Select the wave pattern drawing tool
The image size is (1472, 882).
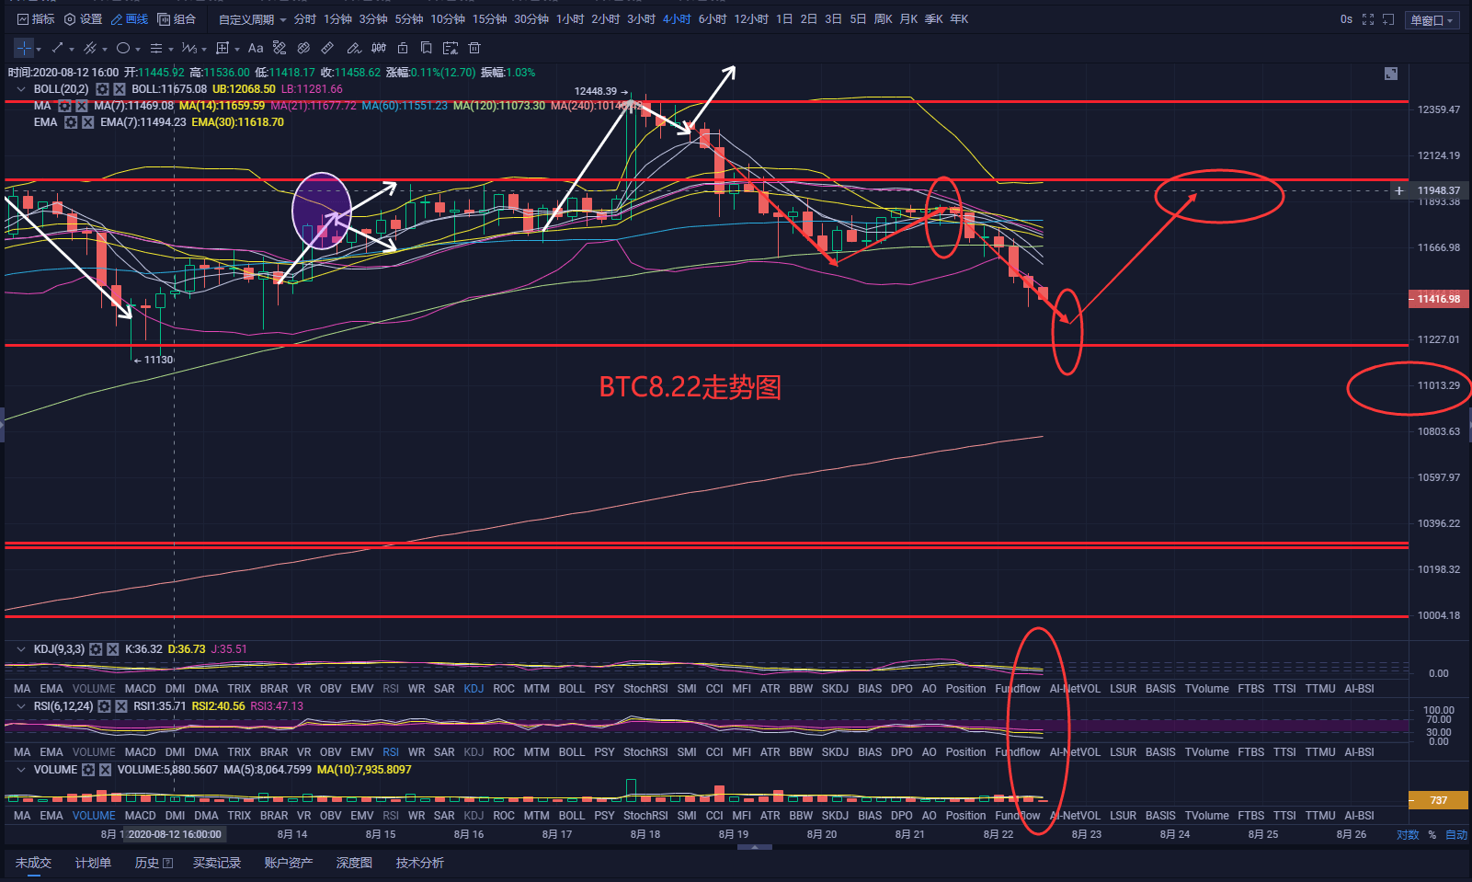[188, 48]
